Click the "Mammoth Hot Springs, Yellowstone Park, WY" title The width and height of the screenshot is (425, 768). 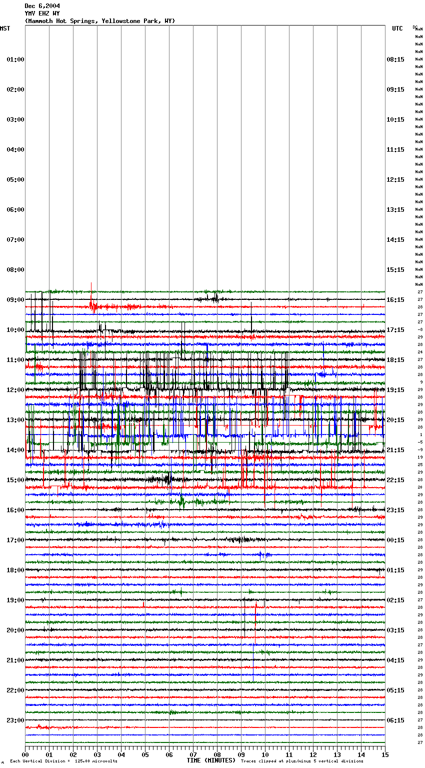[100, 21]
